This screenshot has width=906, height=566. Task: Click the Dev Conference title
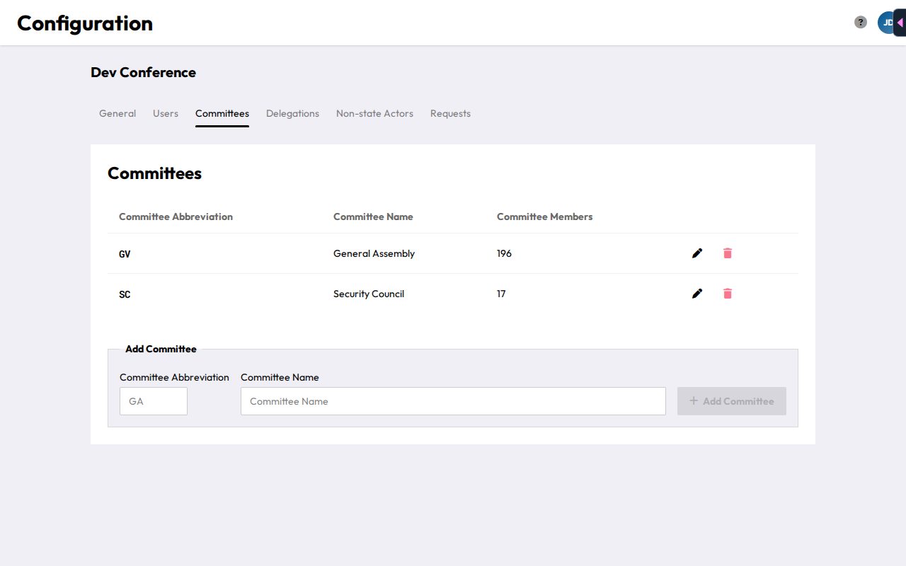coord(143,72)
